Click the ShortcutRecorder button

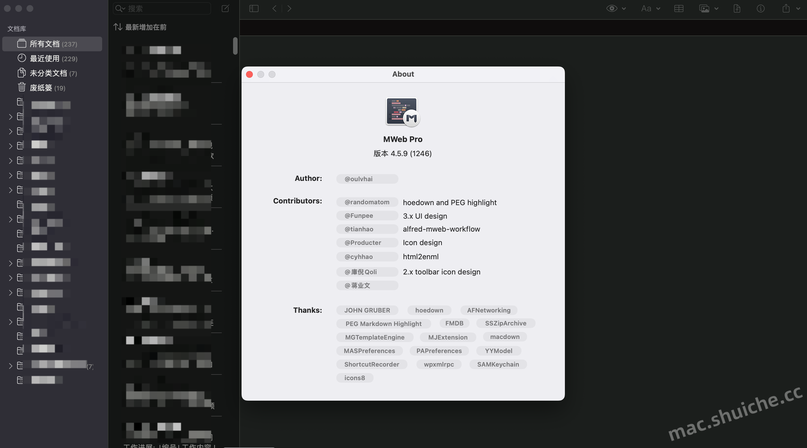[372, 364]
